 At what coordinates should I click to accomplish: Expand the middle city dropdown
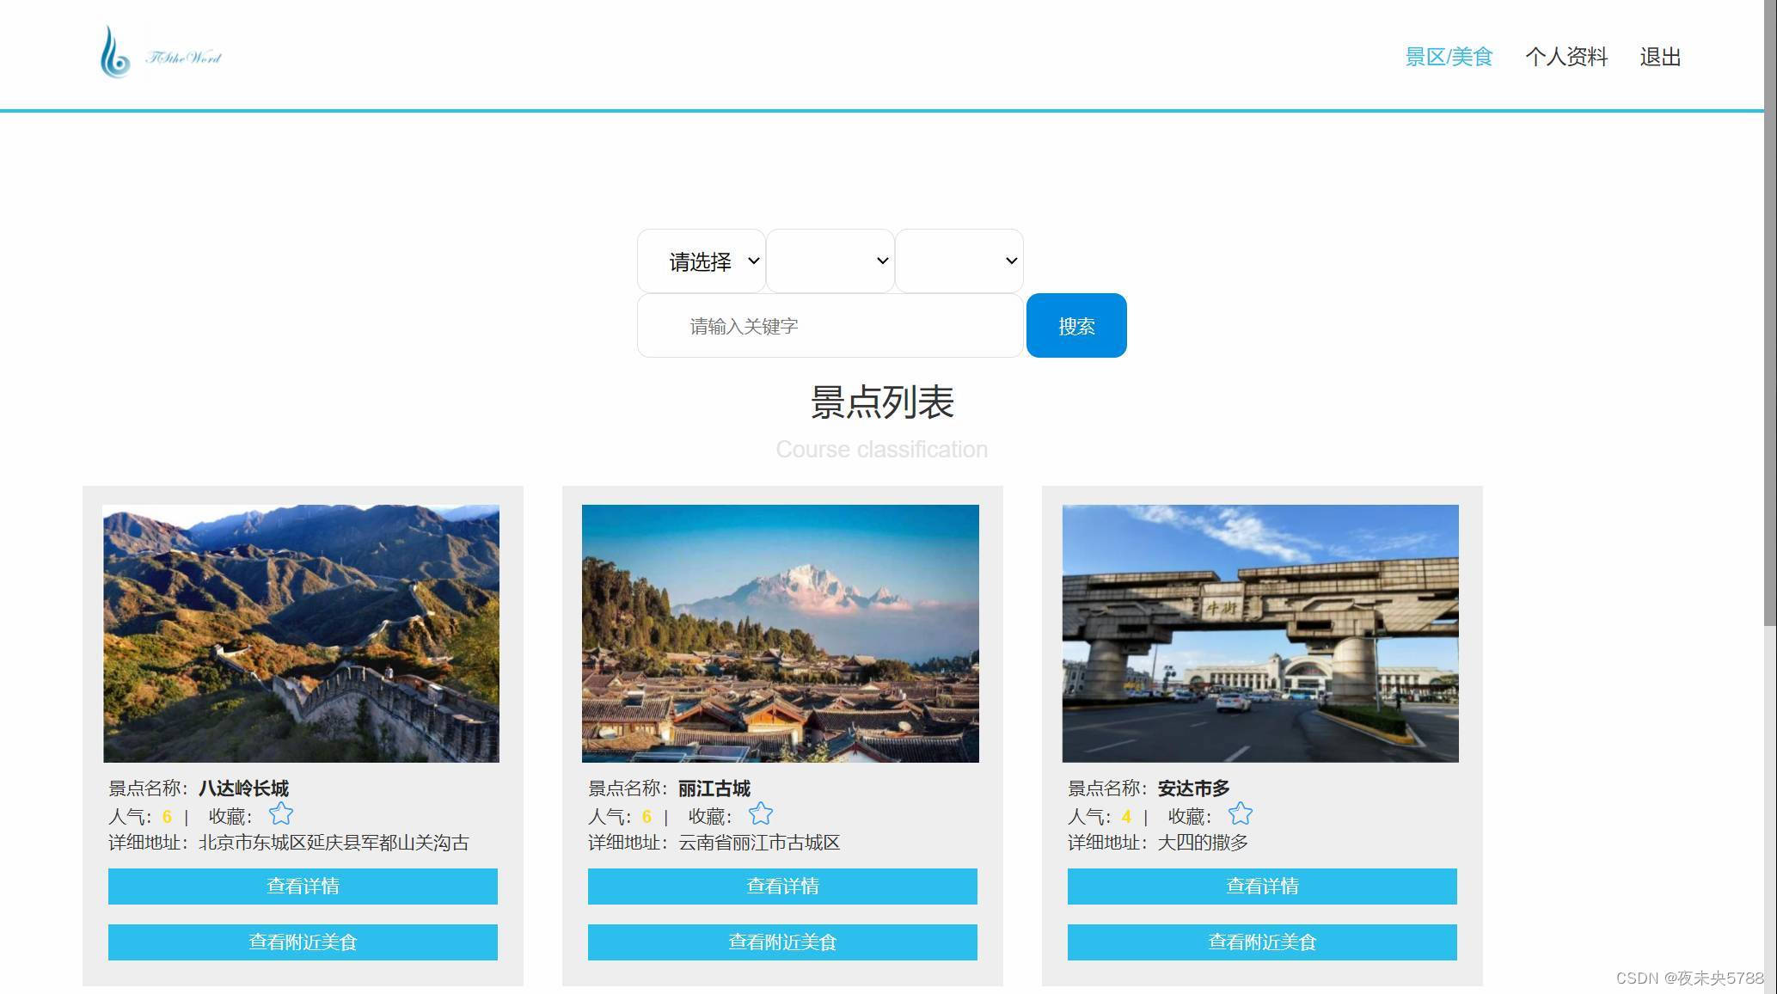[x=830, y=261]
